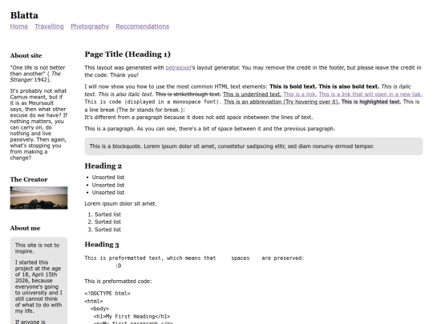The image size is (433, 324).
Task: Click the paragraph starting 'This is a paragraph.'
Action: [x=210, y=129]
